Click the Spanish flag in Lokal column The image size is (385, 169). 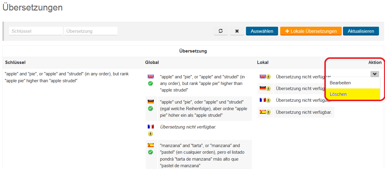[x=263, y=112]
